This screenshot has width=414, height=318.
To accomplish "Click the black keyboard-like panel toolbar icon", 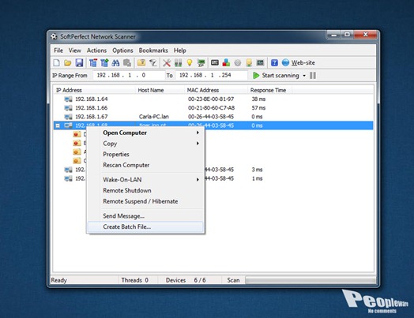I will (215, 62).
